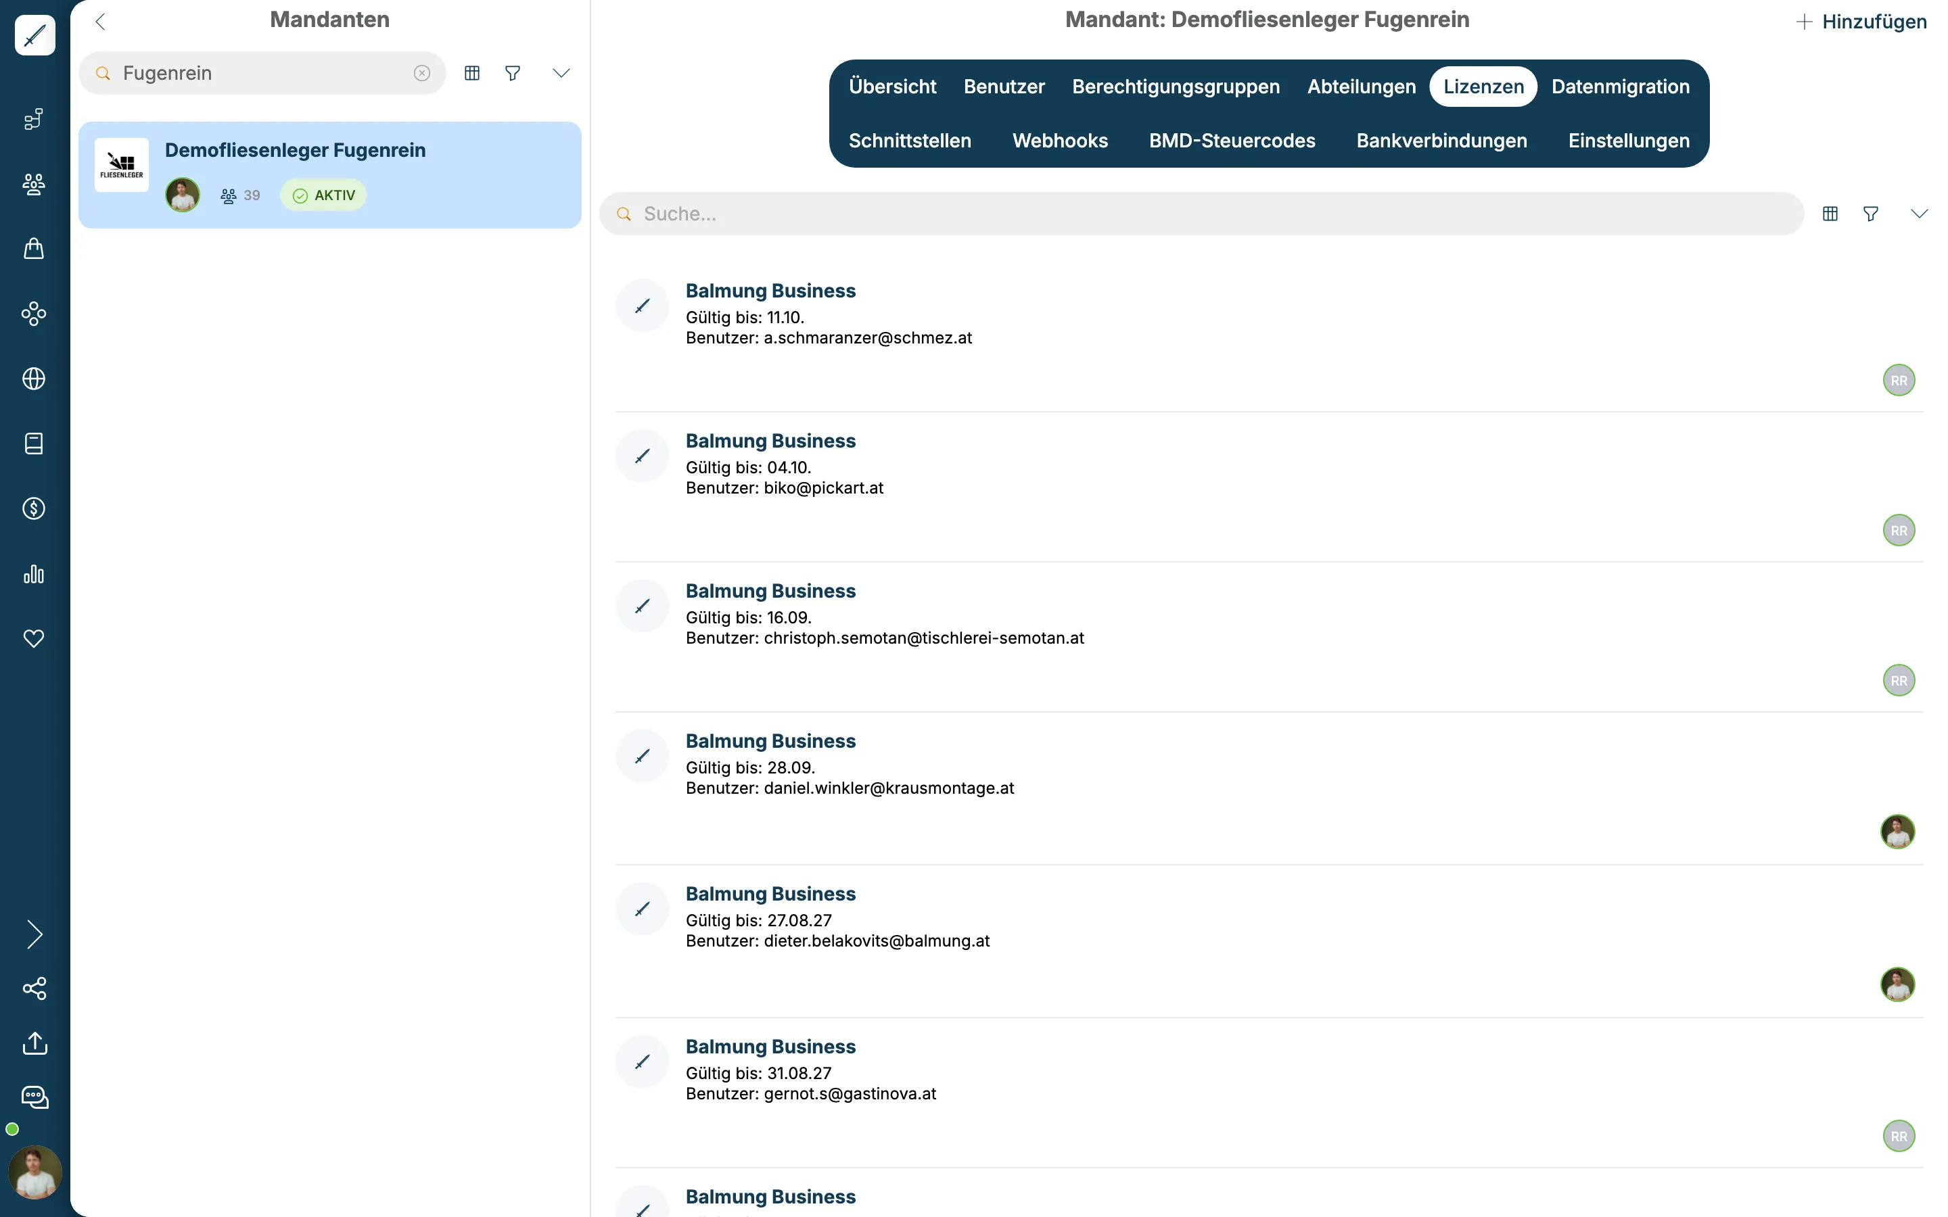Click Hinzufügen to add a license
This screenshot has width=1948, height=1217.
coord(1862,22)
